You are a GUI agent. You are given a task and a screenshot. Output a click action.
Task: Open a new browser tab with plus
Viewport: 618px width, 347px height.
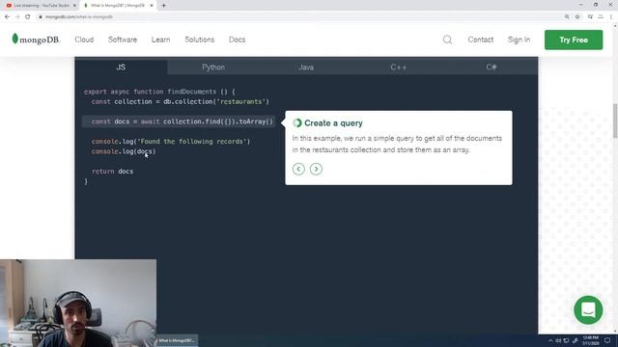163,6
